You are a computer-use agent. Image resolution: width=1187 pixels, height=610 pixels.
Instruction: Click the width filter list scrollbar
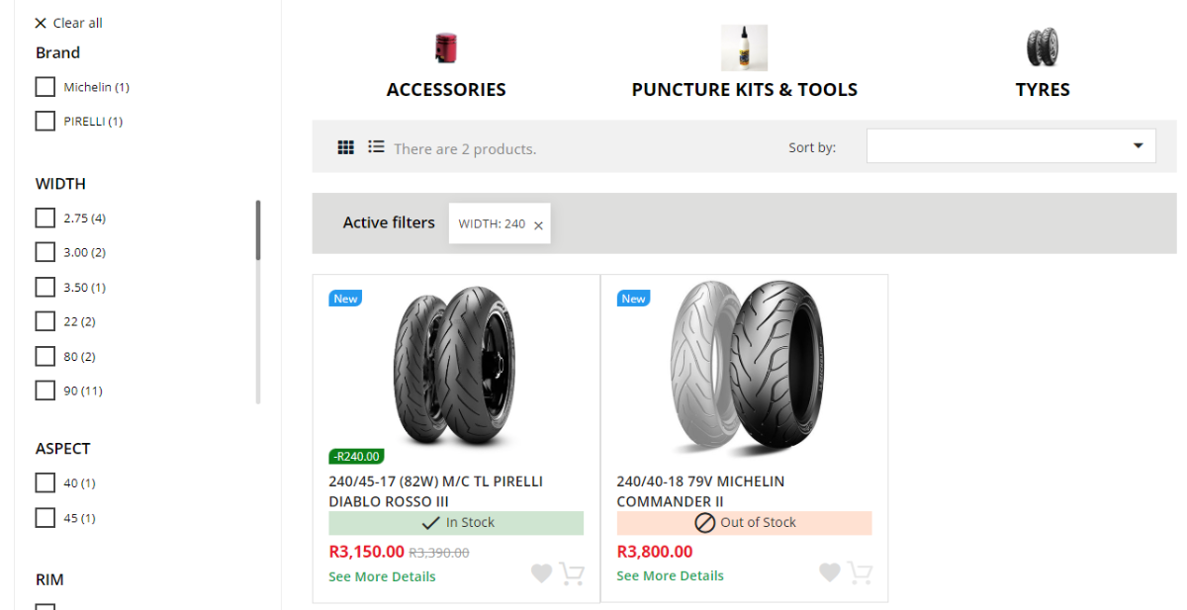258,230
